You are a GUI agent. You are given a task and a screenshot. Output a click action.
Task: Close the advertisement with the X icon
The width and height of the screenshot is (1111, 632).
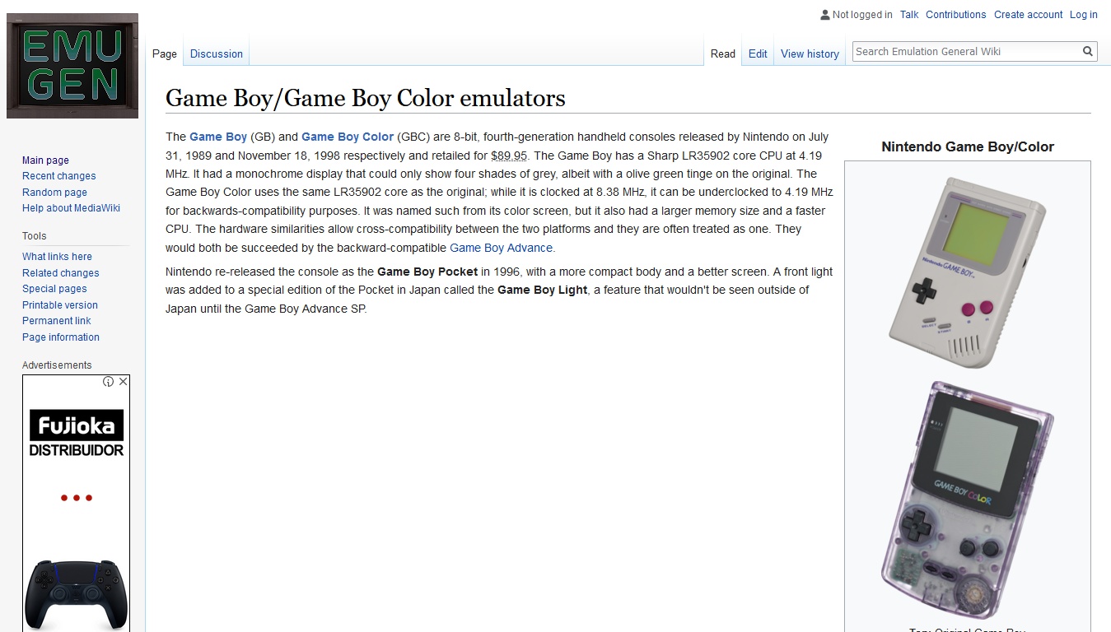(x=124, y=382)
